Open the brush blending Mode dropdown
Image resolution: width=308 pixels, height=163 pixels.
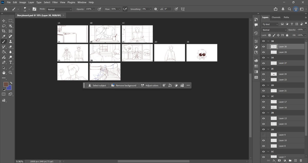(59, 9)
